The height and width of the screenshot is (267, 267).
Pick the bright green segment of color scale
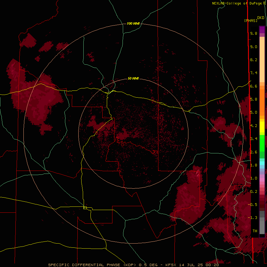click(x=262, y=143)
